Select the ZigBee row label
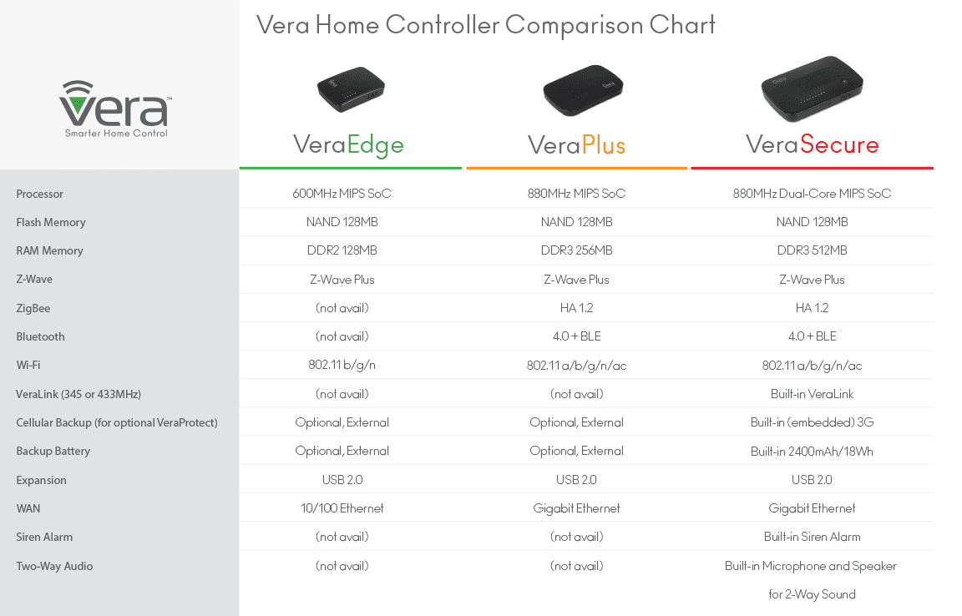Image resolution: width=962 pixels, height=616 pixels. click(33, 308)
